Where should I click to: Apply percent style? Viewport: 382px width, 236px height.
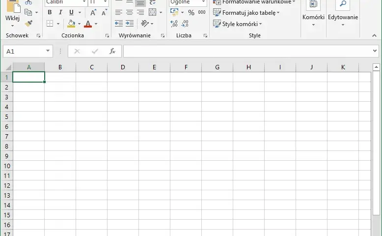191,12
